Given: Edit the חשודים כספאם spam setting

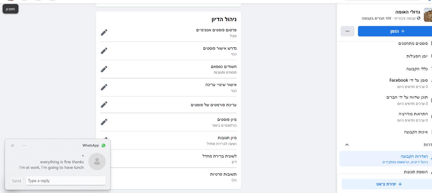Looking at the screenshot, I should tap(104, 69).
